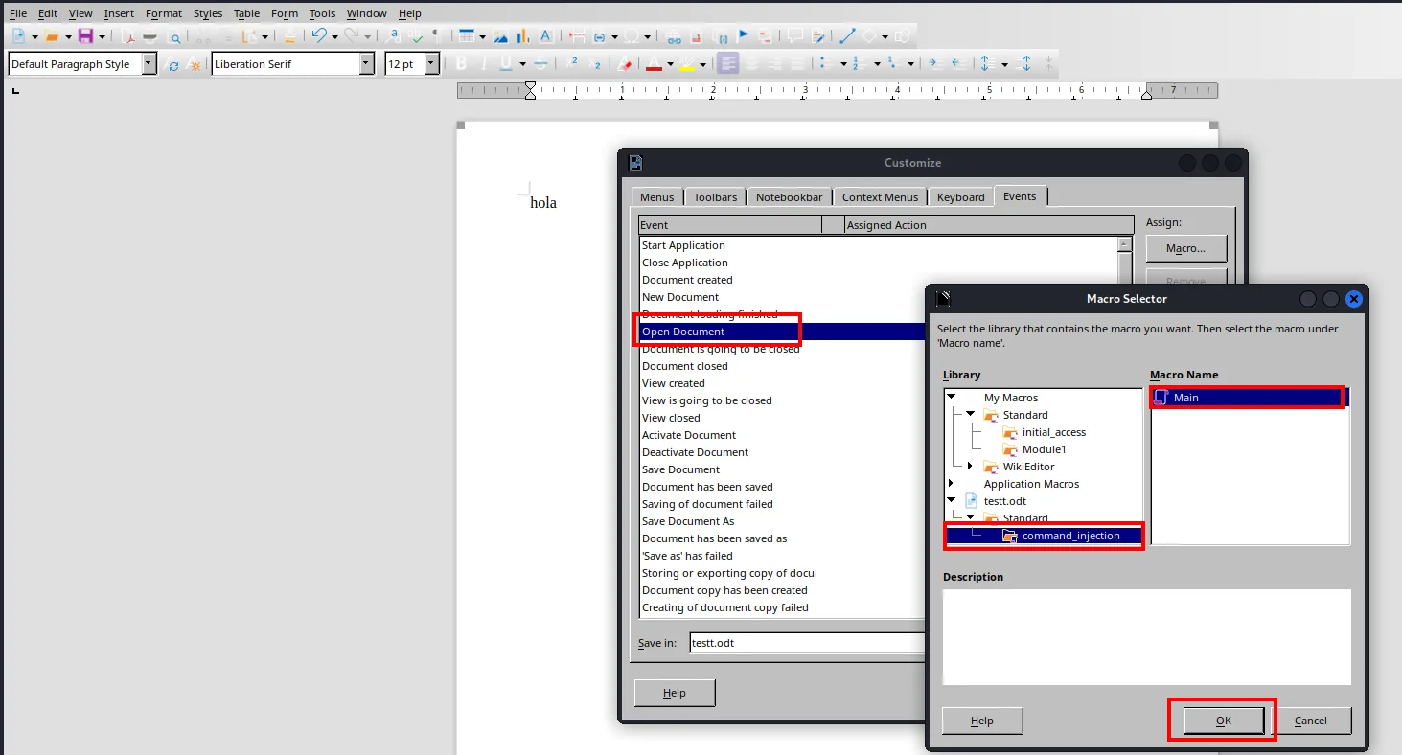Click the purple Save icon

(x=85, y=36)
